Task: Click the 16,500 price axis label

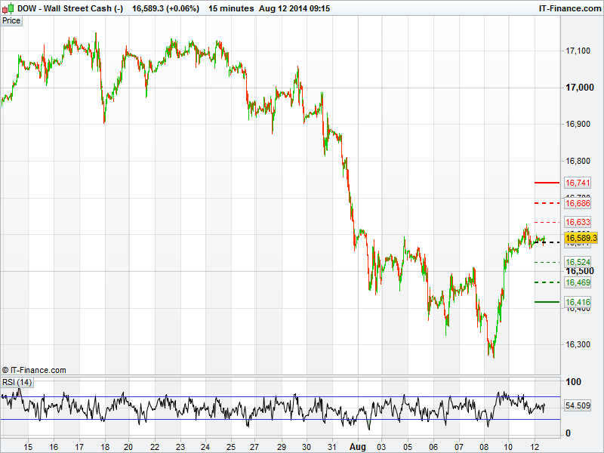Action: pyautogui.click(x=579, y=271)
